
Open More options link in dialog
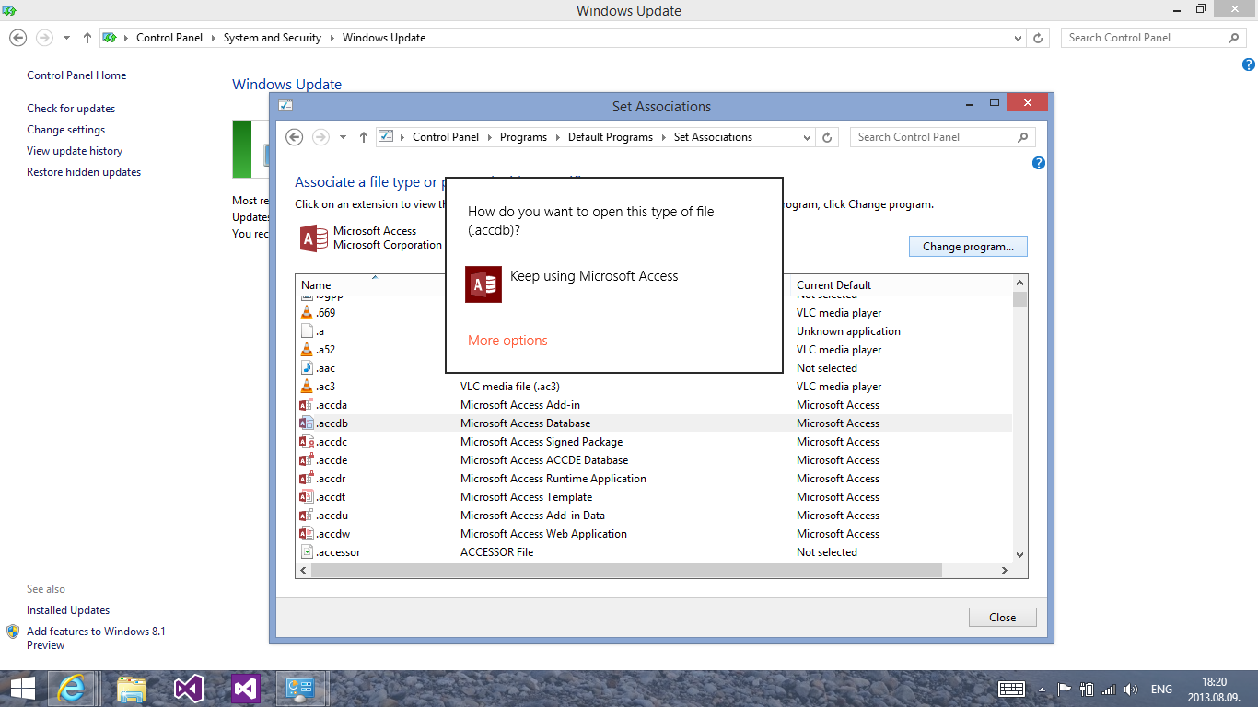click(507, 341)
